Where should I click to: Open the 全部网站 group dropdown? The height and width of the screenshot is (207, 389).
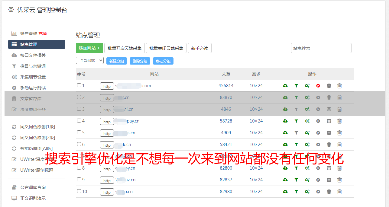pyautogui.click(x=90, y=61)
